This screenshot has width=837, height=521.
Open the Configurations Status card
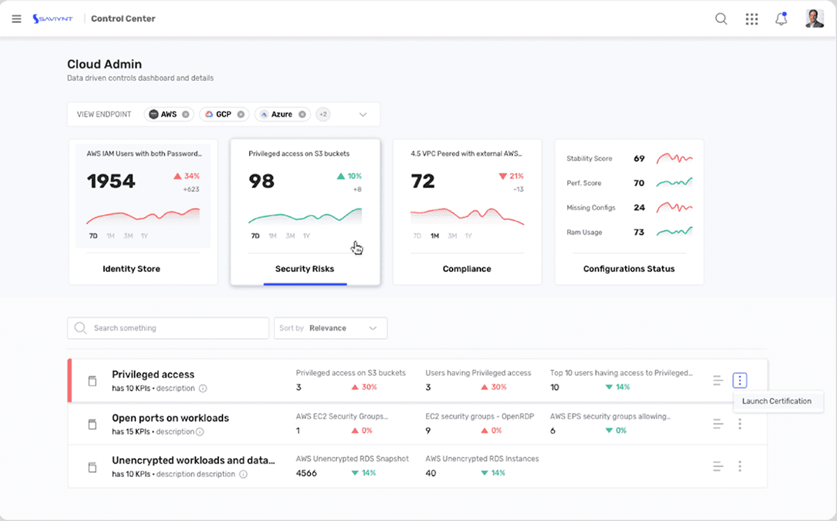pyautogui.click(x=629, y=269)
